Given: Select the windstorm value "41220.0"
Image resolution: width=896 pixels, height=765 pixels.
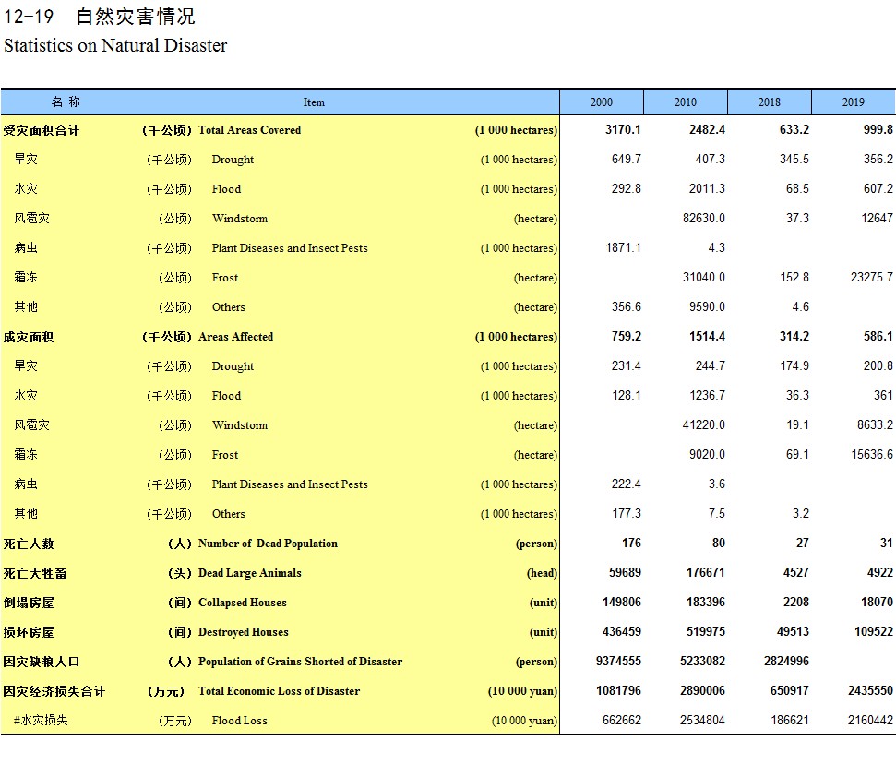Looking at the screenshot, I should point(704,425).
